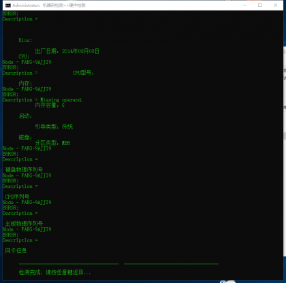Click the 'CPU型号:' text
The image size is (286, 283).
(83, 73)
